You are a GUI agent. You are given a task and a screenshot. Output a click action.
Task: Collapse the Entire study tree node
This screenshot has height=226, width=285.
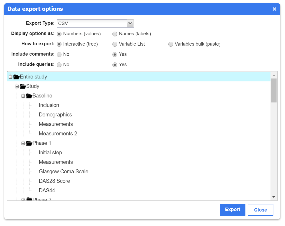[11, 77]
